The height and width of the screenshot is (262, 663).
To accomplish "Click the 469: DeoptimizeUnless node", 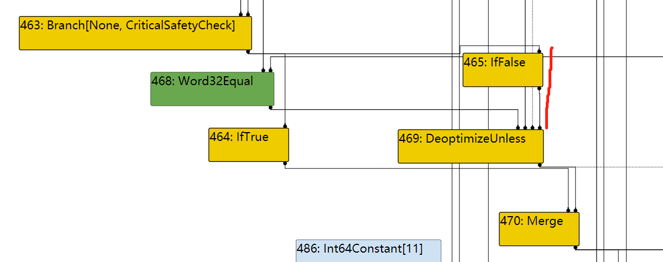I will click(471, 146).
